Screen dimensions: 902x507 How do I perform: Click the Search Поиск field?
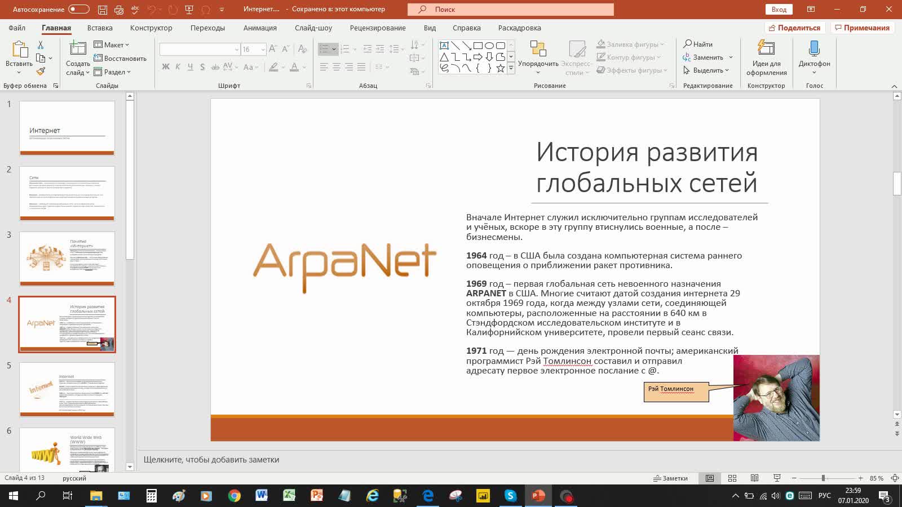coord(511,9)
